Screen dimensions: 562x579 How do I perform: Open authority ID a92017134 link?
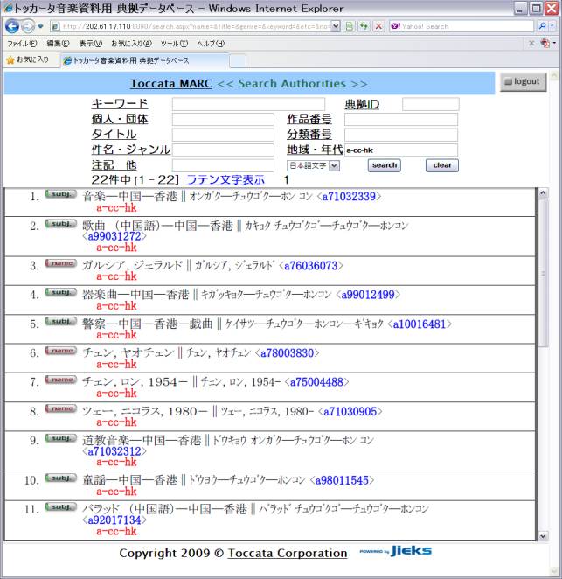114,520
